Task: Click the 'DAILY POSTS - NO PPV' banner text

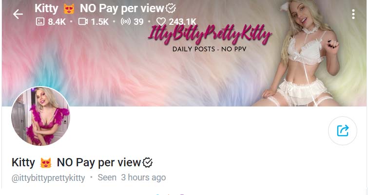Action: click(210, 49)
